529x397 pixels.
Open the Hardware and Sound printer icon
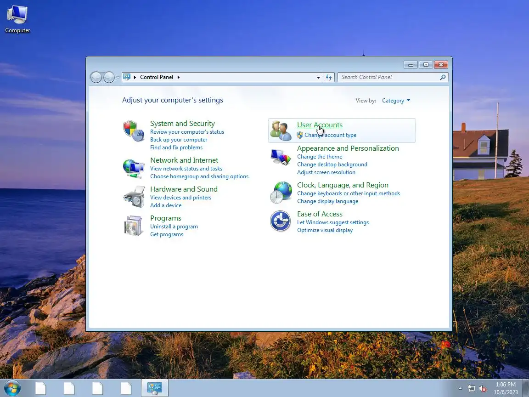134,197
